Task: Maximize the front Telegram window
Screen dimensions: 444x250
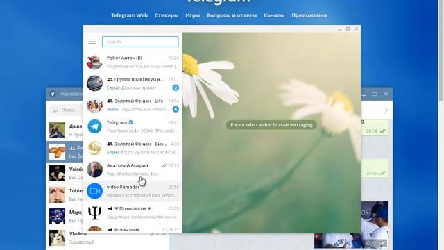Action: [348, 29]
